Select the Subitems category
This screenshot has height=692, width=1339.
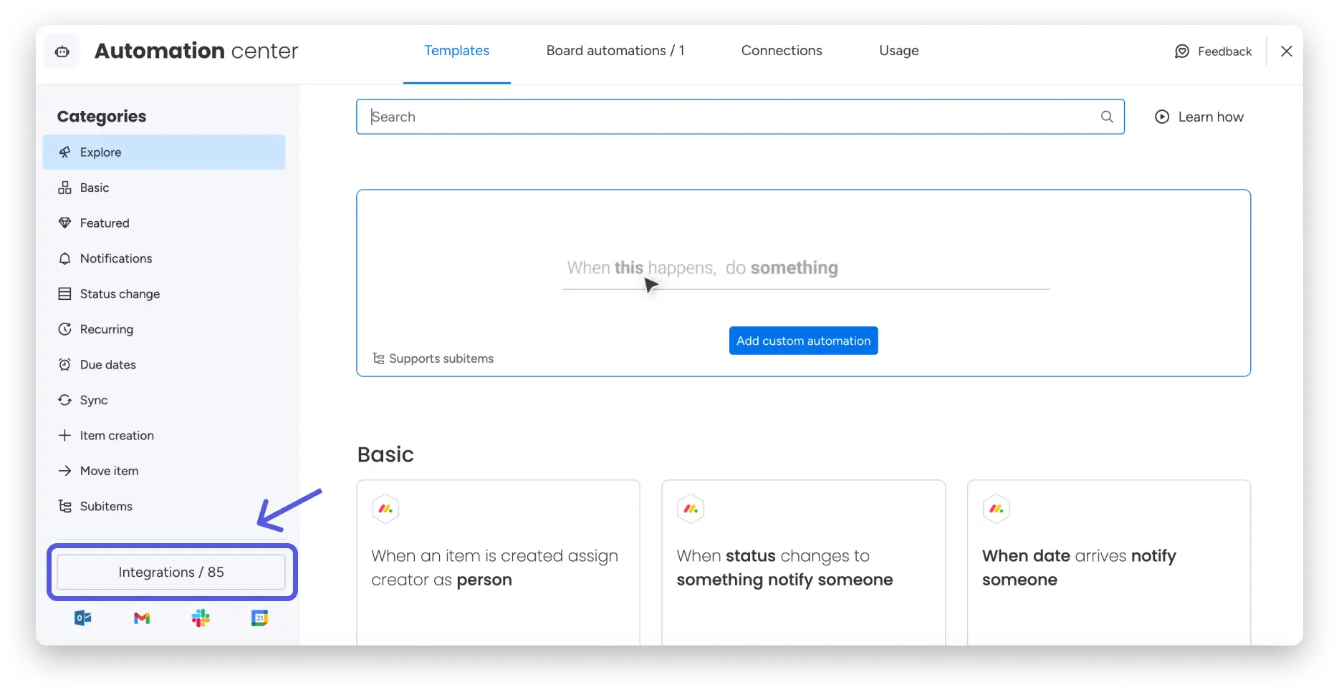click(x=164, y=507)
